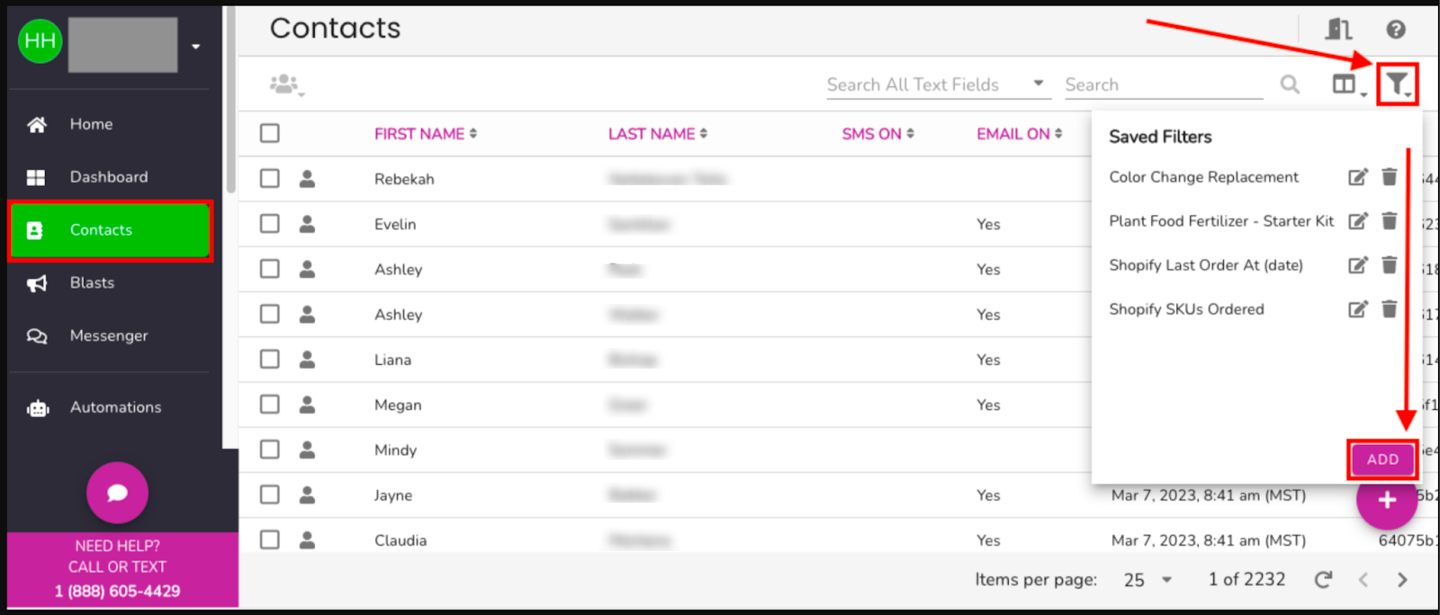Click the columns layout icon
Image resolution: width=1440 pixels, height=615 pixels.
click(x=1347, y=85)
